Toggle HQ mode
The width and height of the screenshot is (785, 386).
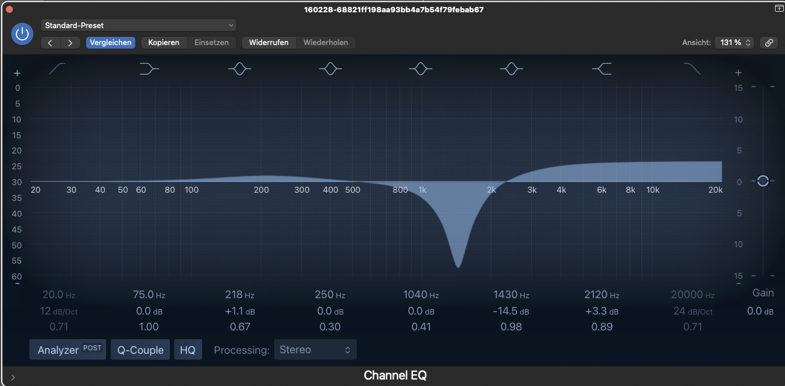coord(187,350)
